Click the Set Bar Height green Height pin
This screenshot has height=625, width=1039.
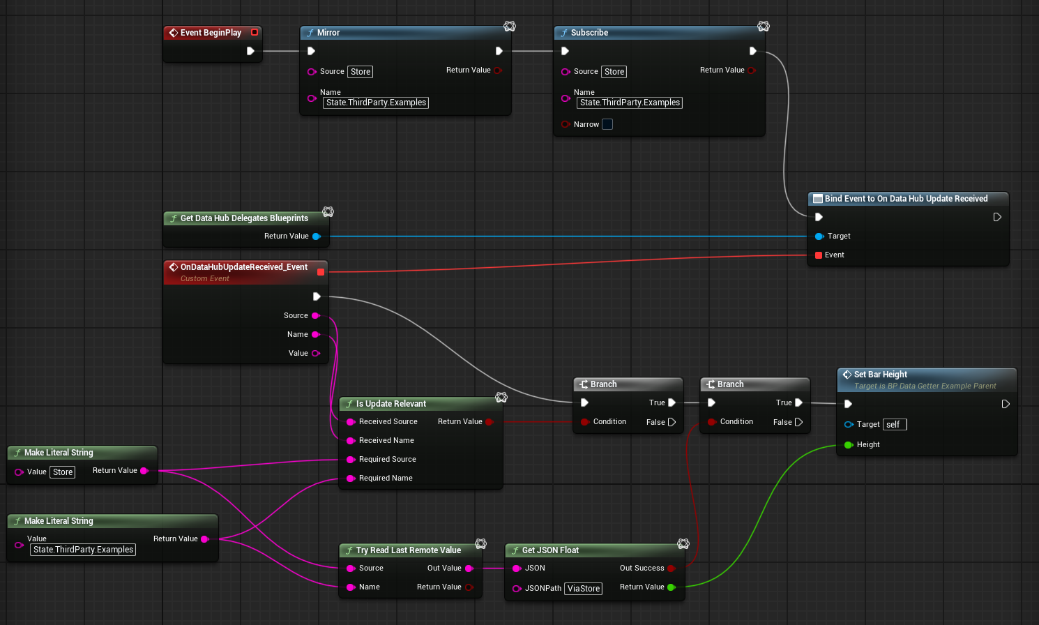[x=849, y=445]
